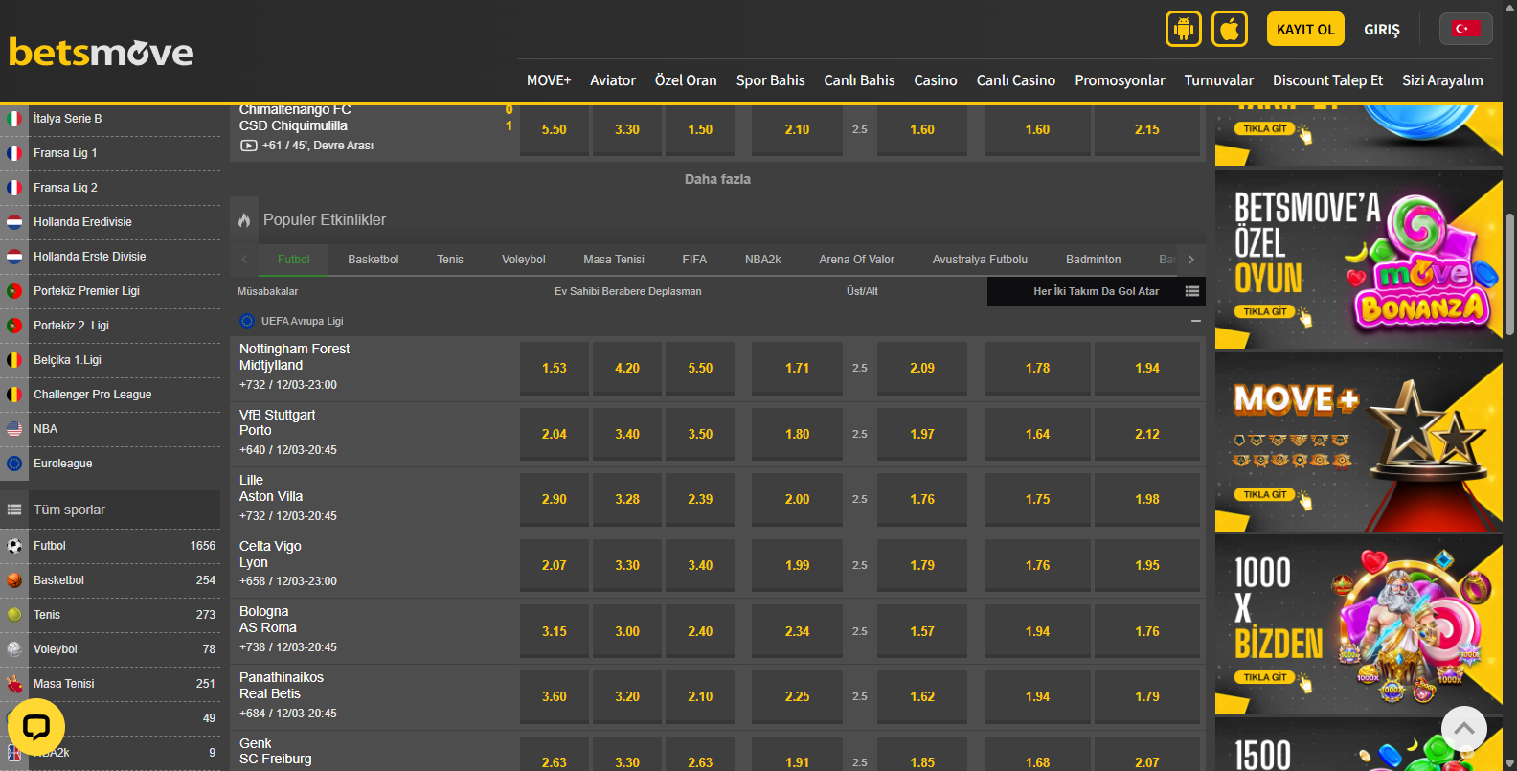
Task: Open the Arena Of Valor tab
Action: (856, 260)
